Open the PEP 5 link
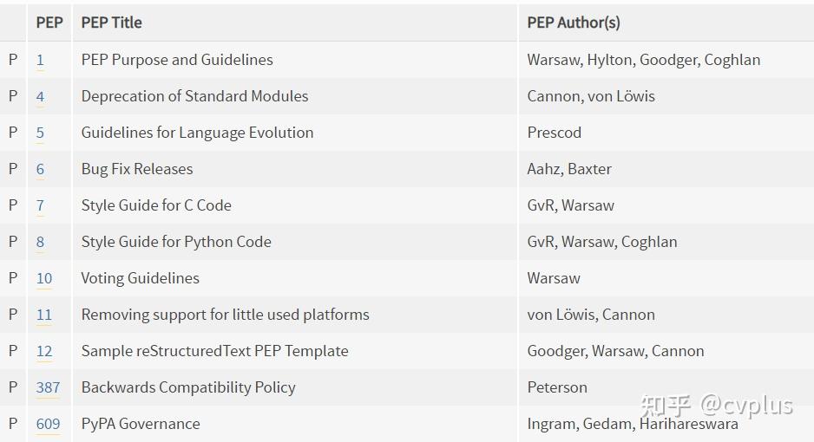Image resolution: width=814 pixels, height=442 pixels. [40, 133]
